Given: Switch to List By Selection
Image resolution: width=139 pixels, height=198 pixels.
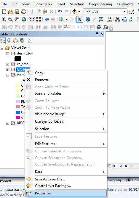Looking at the screenshot, I should pyautogui.click(x=22, y=41).
